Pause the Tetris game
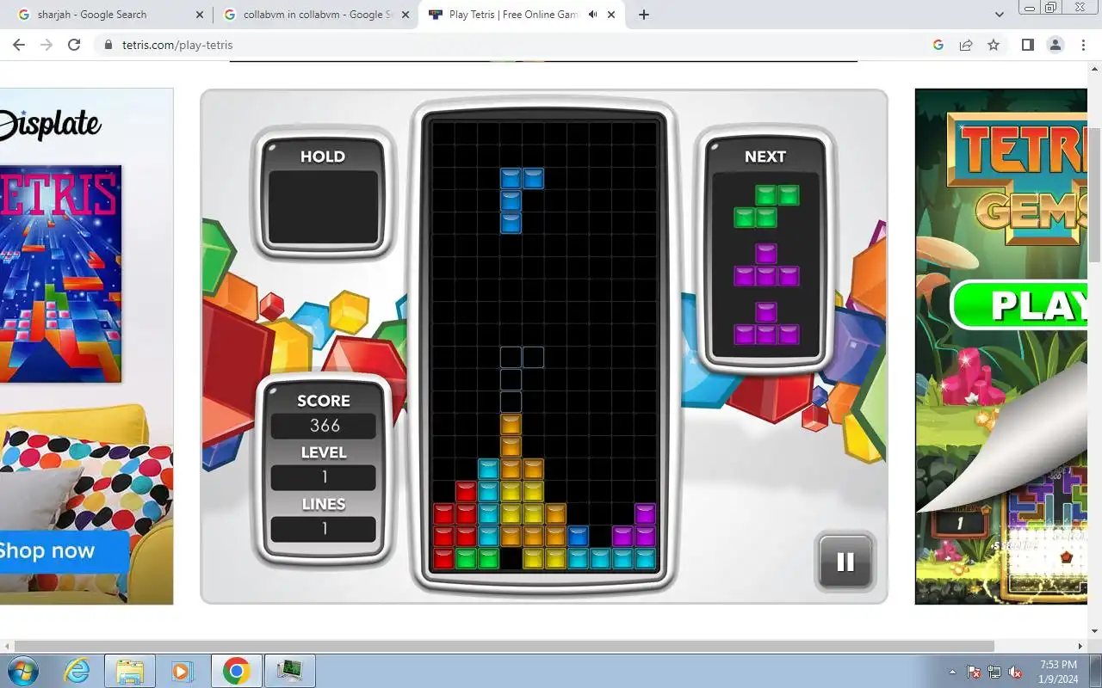 (x=845, y=562)
